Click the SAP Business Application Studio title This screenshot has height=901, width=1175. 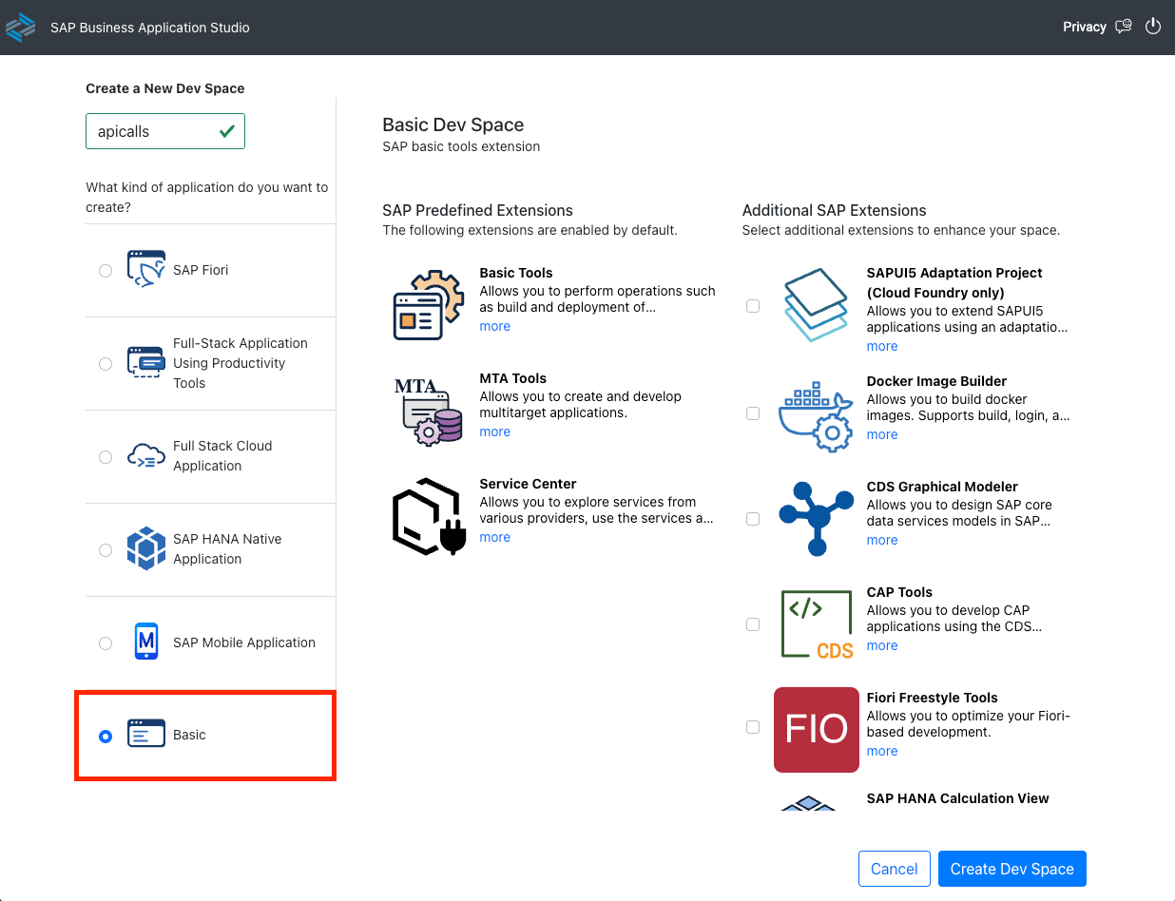coord(150,28)
